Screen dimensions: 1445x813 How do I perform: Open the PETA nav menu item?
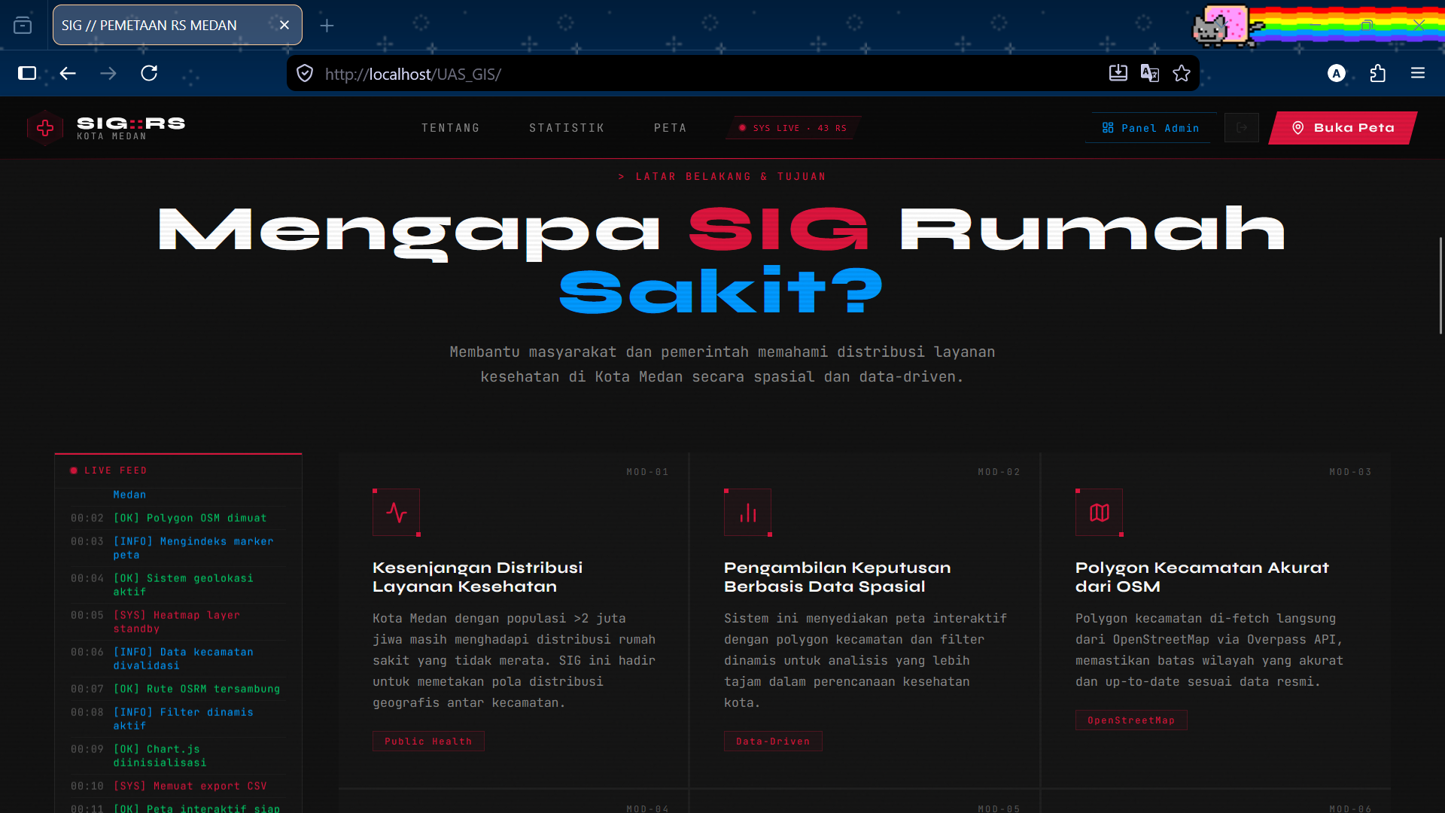(x=671, y=128)
